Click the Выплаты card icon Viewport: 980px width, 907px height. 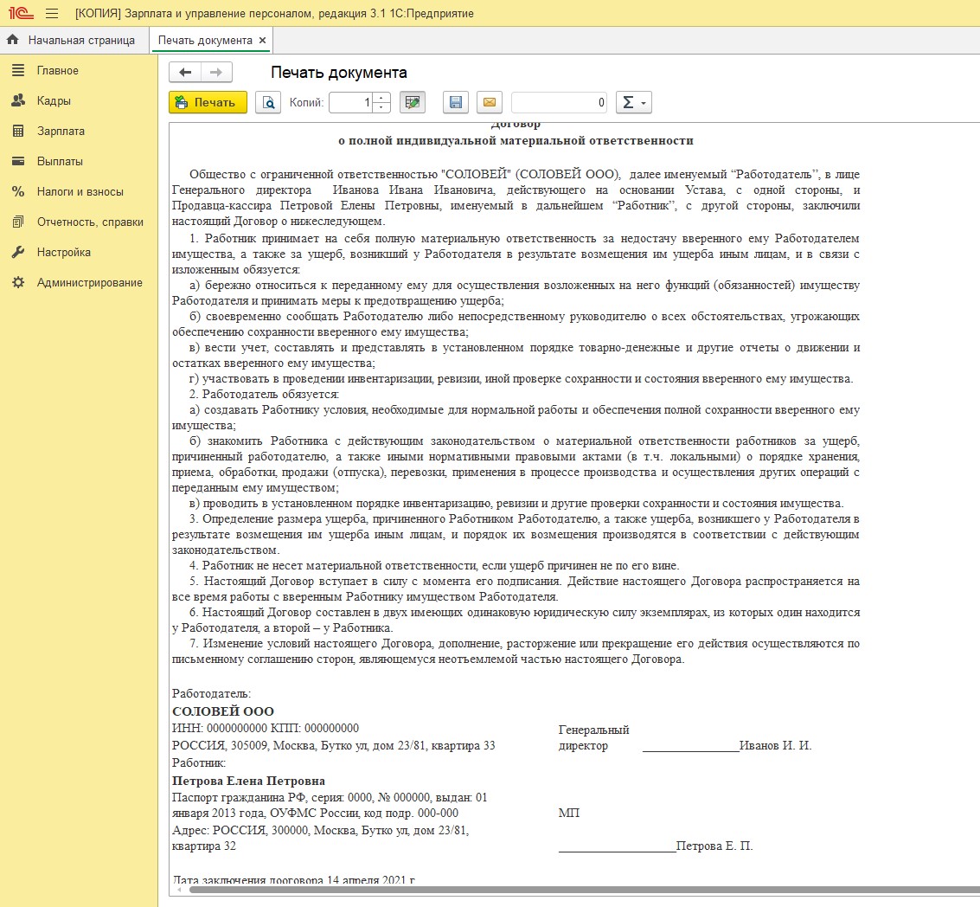(x=18, y=161)
